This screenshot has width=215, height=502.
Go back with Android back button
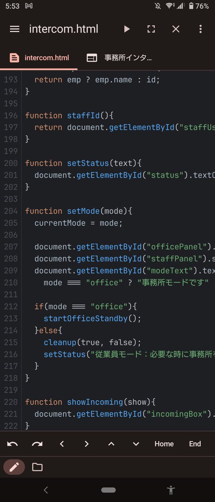tap(46, 490)
